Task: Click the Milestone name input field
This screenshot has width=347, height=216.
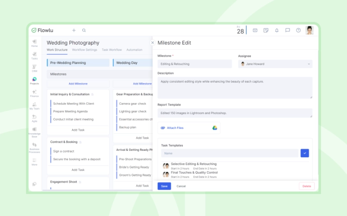Action: click(195, 64)
